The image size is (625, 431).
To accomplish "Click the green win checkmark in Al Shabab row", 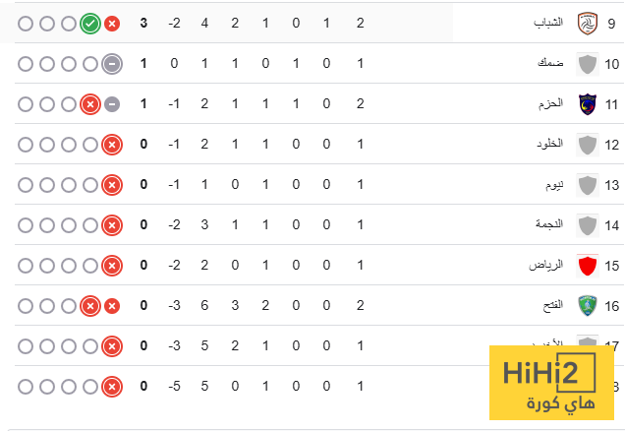I will pyautogui.click(x=90, y=23).
